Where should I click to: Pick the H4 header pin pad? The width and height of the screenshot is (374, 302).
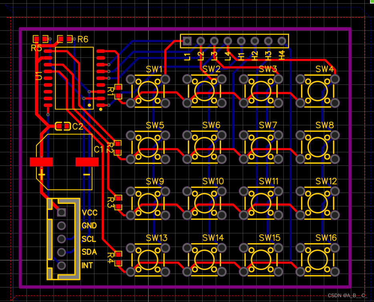[x=282, y=41]
